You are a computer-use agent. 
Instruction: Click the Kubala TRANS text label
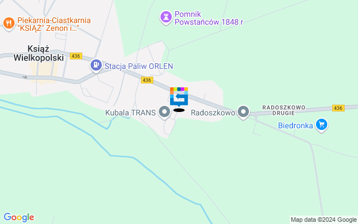[x=130, y=113]
